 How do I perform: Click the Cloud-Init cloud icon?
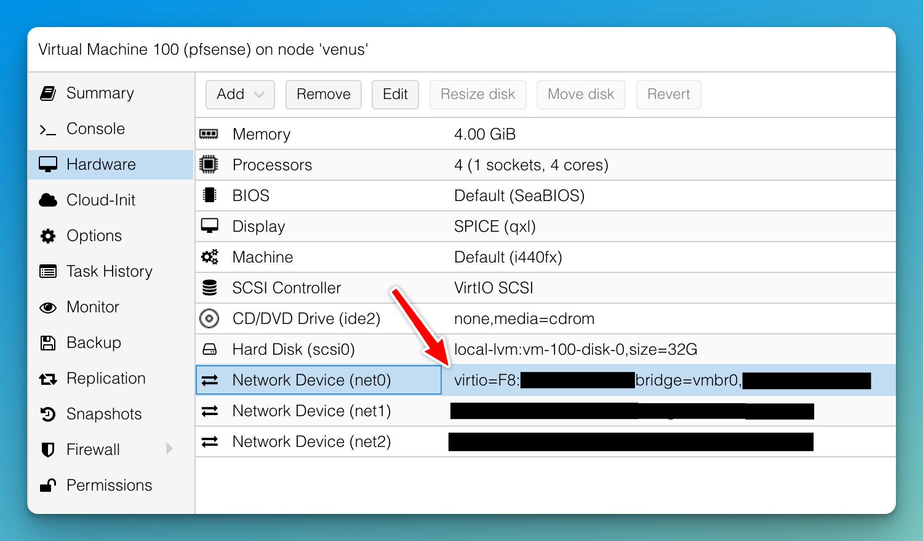pos(48,200)
